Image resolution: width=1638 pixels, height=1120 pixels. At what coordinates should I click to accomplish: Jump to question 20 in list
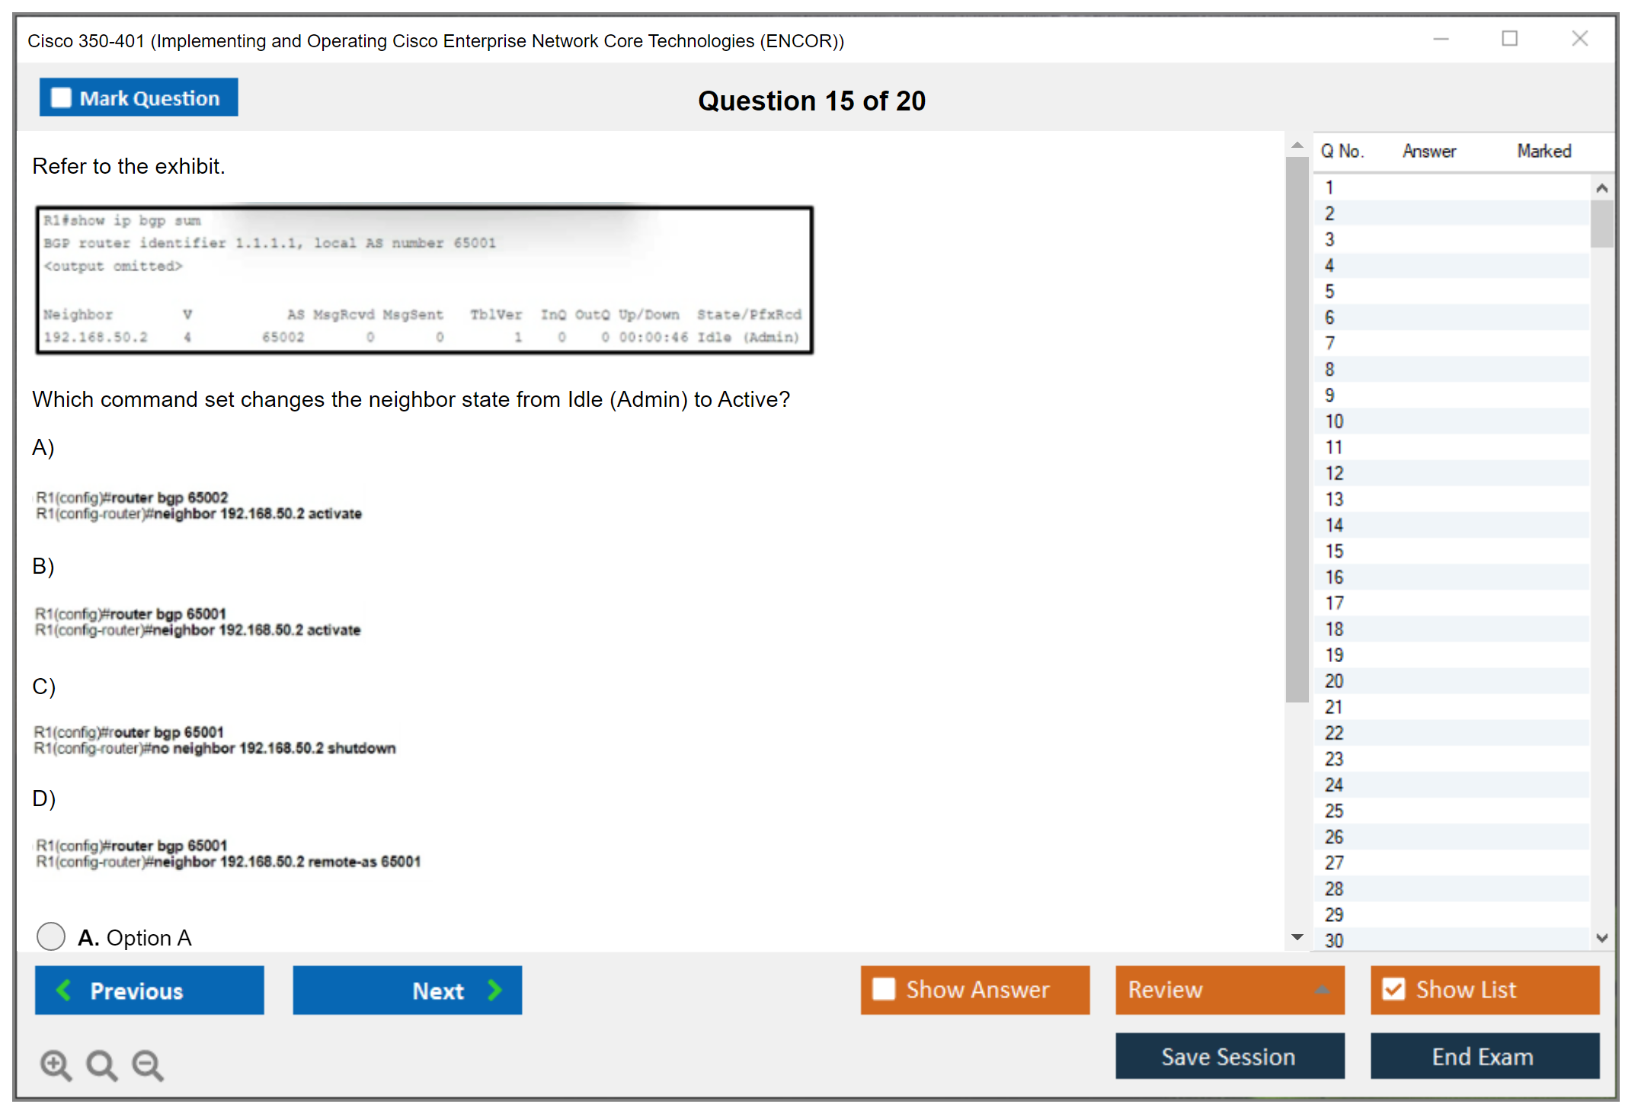(x=1334, y=680)
